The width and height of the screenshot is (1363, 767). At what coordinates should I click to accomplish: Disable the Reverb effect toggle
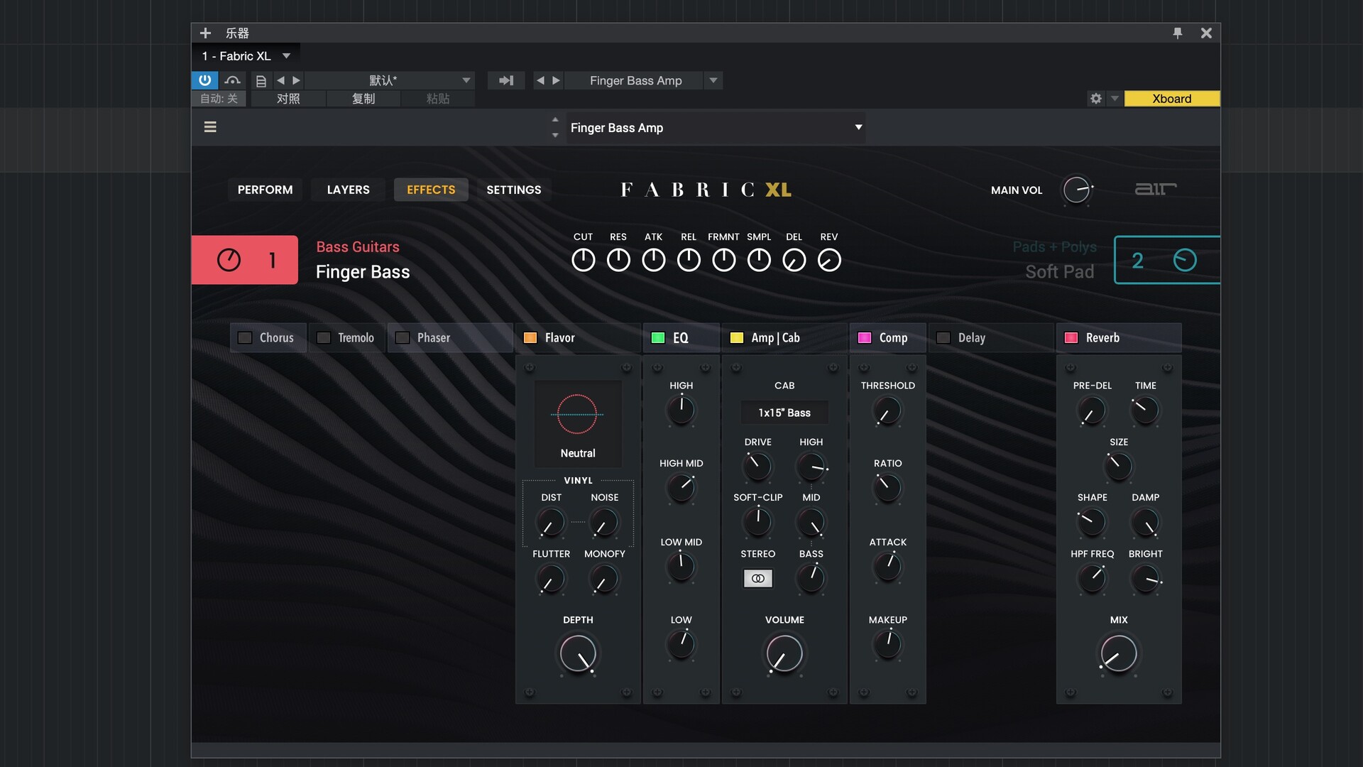pyautogui.click(x=1071, y=338)
